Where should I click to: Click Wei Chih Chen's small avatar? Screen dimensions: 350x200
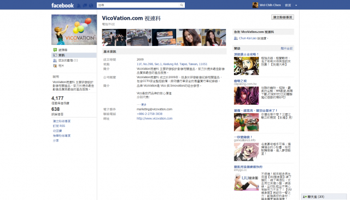[x=255, y=5]
